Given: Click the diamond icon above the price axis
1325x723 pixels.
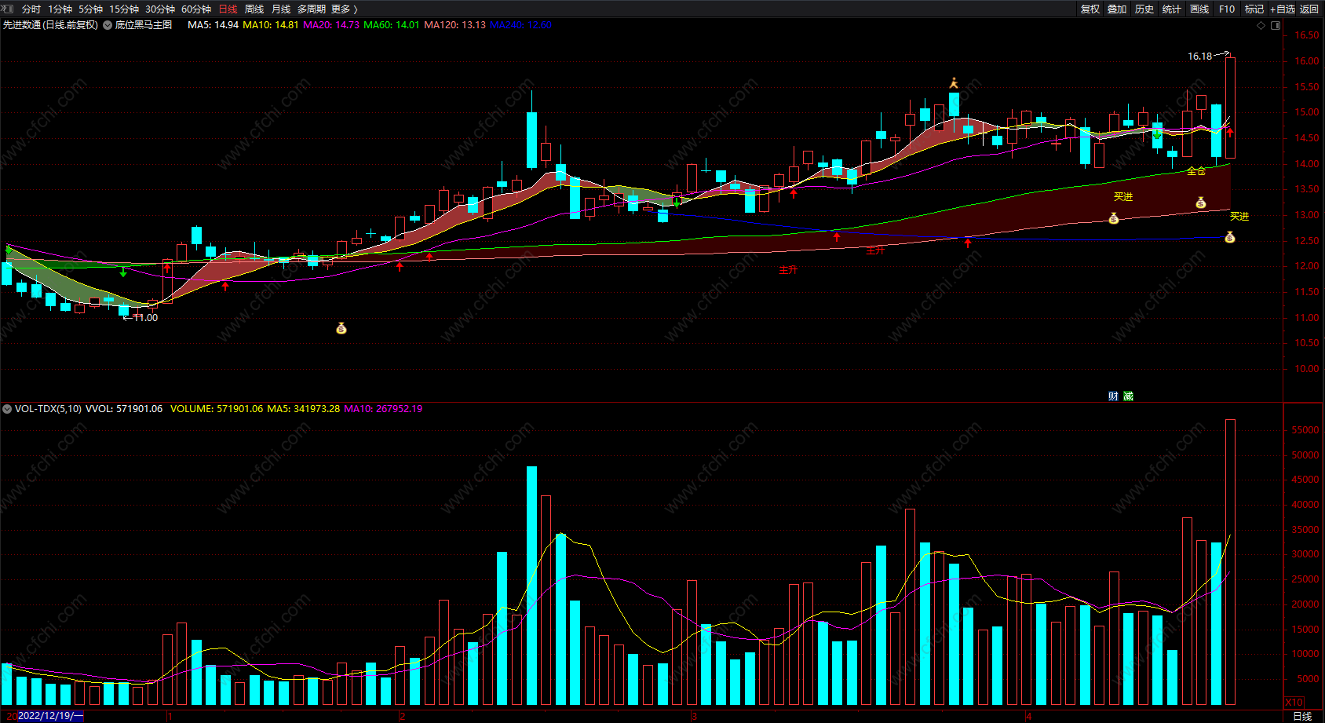Looking at the screenshot, I should click(1261, 25).
